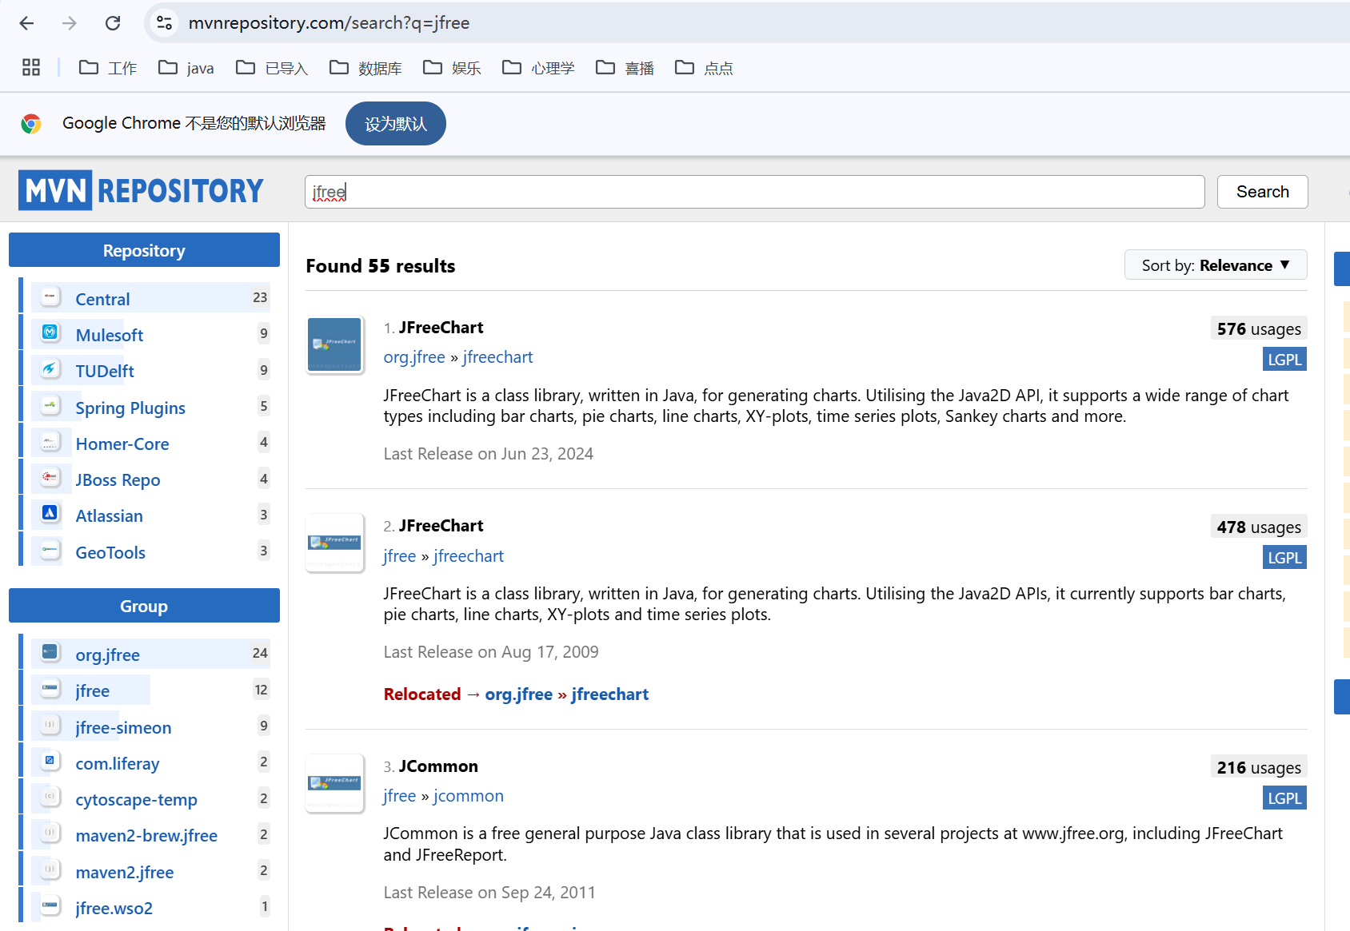Open the JCommon result title
The width and height of the screenshot is (1350, 931).
pyautogui.click(x=438, y=766)
